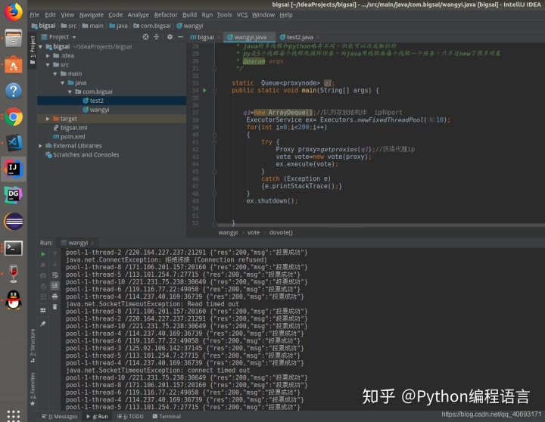Open DataGrip from the dock
This screenshot has width=545, height=422.
click(x=13, y=195)
